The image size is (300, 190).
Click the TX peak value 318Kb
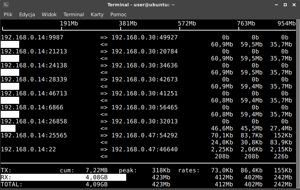(161, 170)
